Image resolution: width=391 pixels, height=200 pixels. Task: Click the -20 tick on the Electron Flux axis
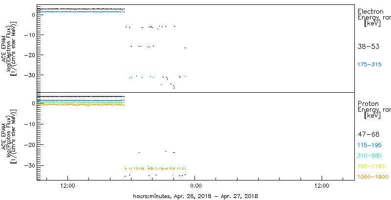coord(30,55)
